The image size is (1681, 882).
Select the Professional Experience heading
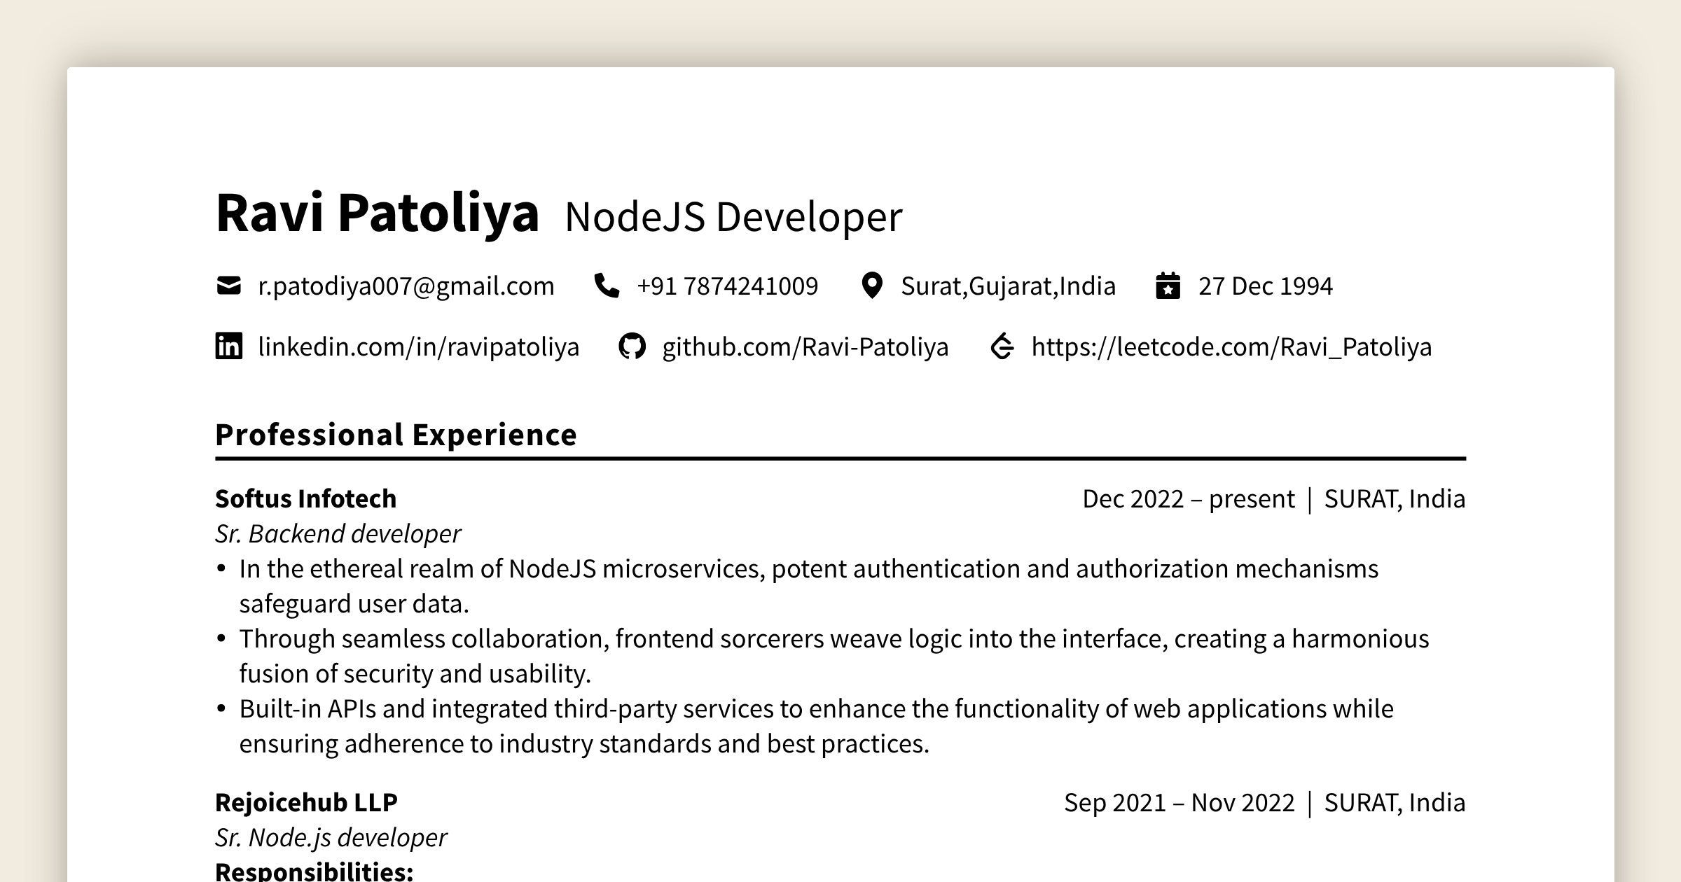(396, 435)
